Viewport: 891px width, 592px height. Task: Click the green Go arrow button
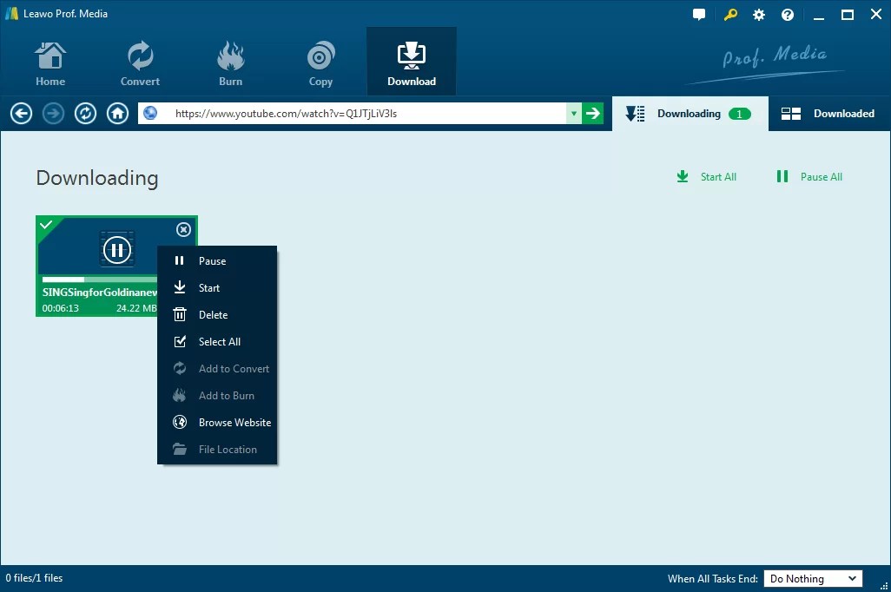tap(592, 114)
